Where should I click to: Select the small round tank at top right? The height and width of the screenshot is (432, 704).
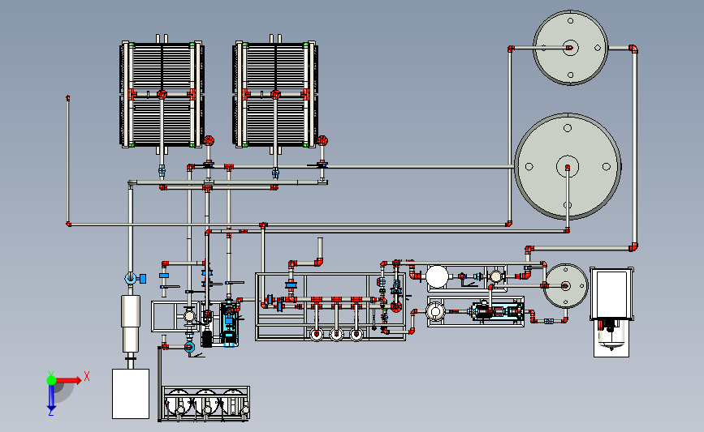pos(570,48)
